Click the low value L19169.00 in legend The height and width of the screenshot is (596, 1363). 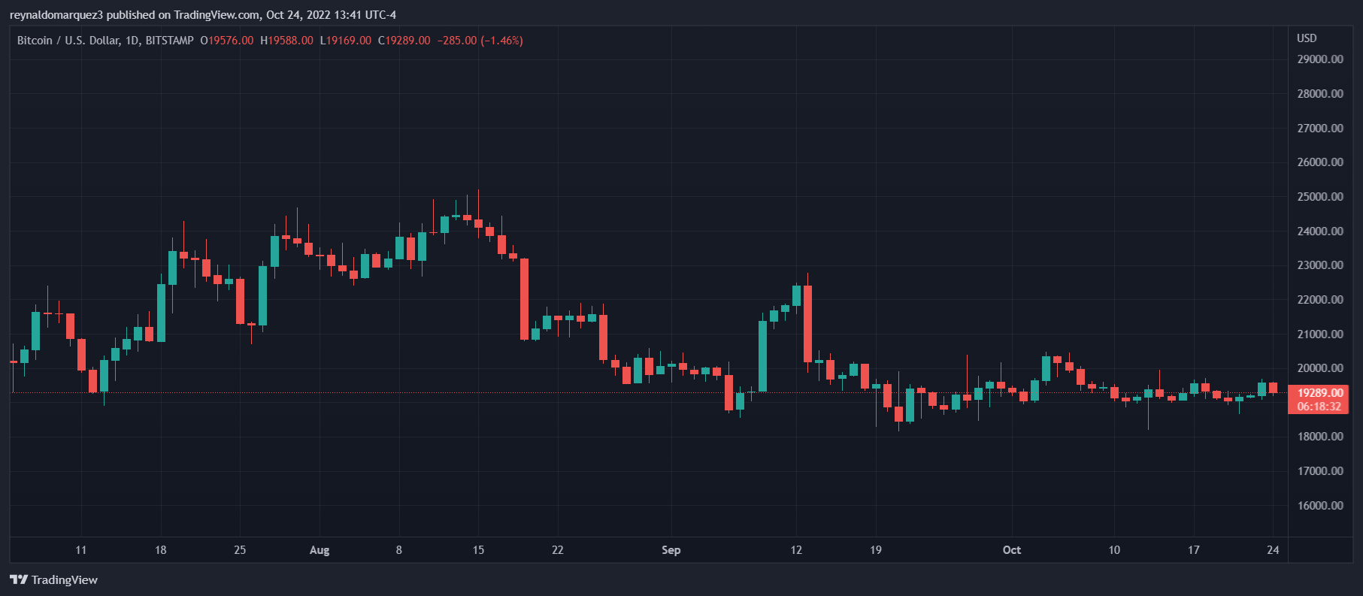click(x=346, y=41)
